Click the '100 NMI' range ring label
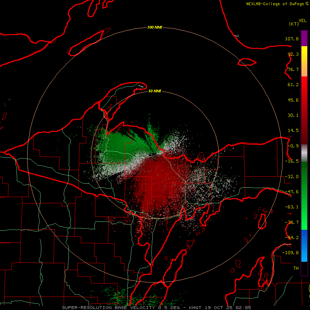This screenshot has height=310, width=310. (155, 27)
